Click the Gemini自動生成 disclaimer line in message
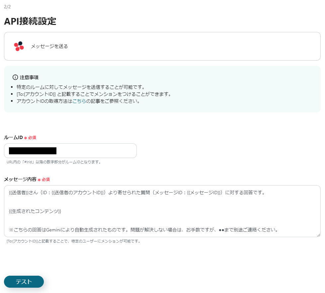This screenshot has height=293, width=325. (x=144, y=230)
